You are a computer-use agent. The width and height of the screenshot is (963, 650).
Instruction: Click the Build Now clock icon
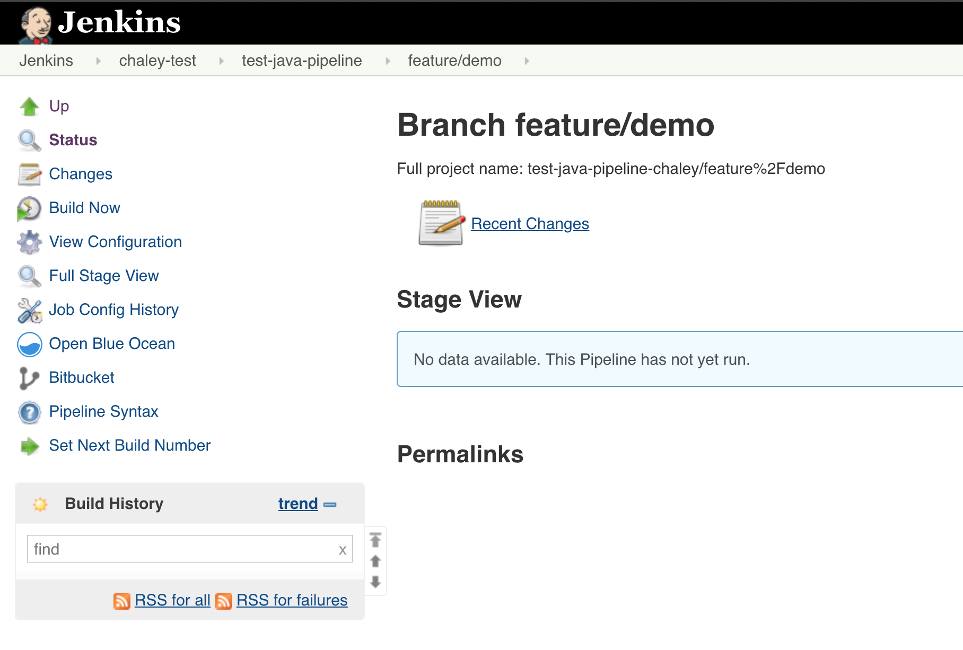click(29, 208)
